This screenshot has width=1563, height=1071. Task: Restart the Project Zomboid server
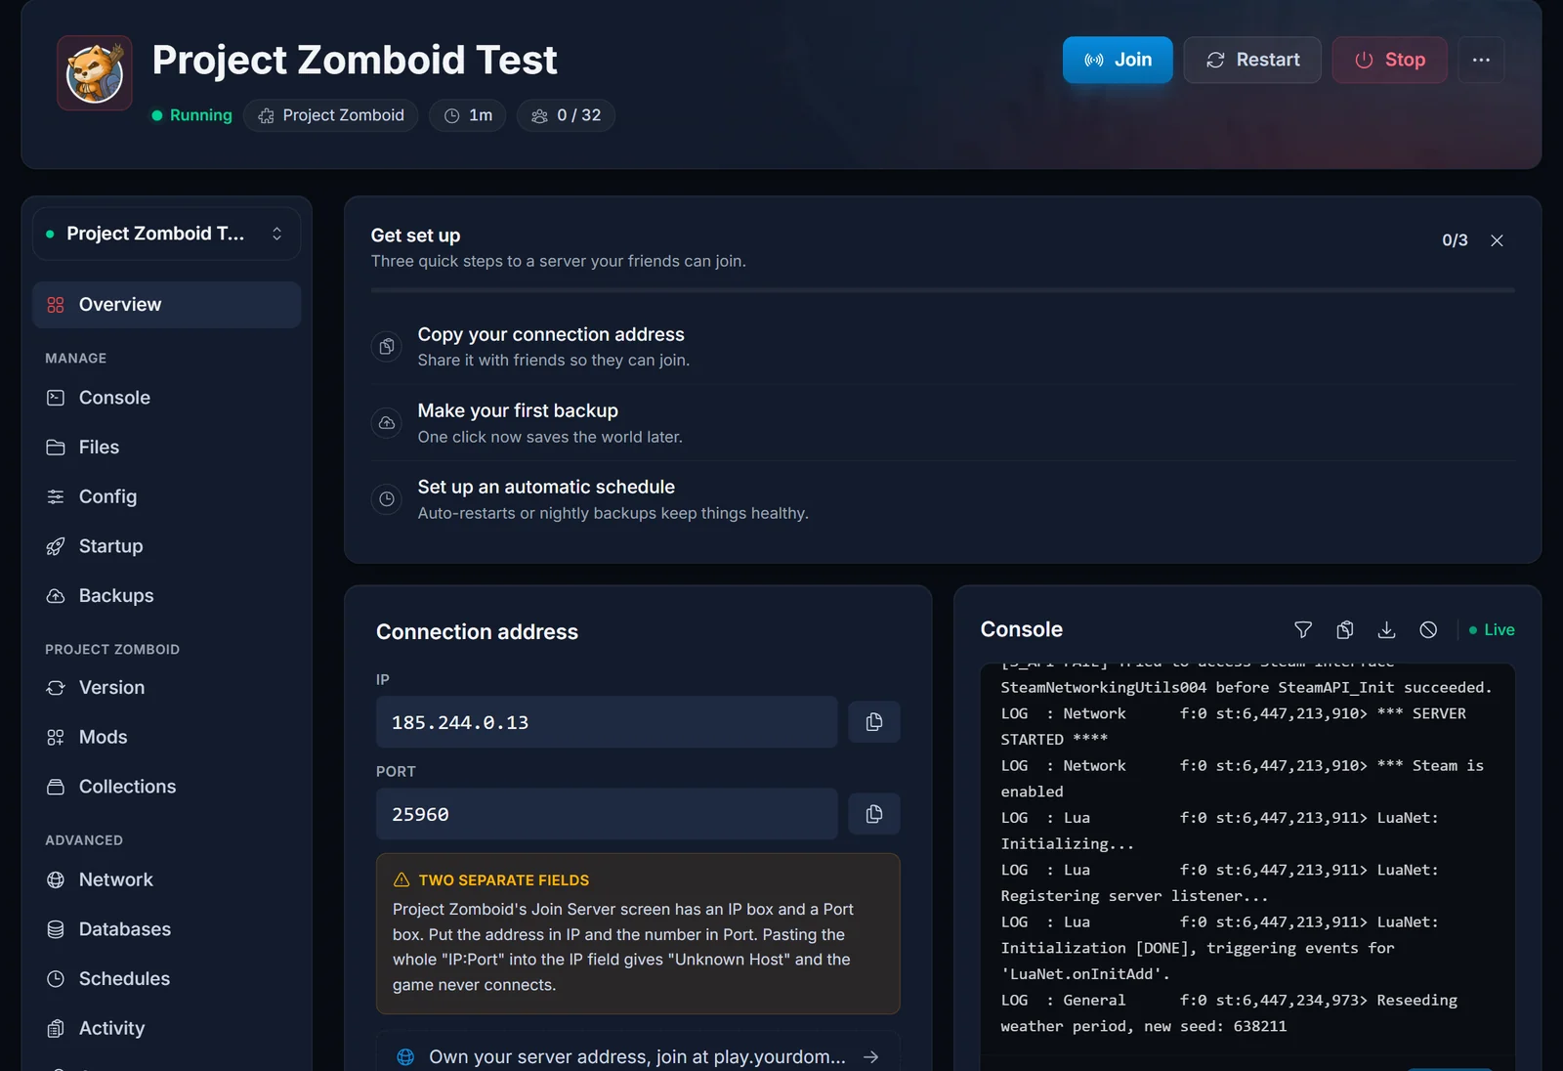coord(1252,60)
